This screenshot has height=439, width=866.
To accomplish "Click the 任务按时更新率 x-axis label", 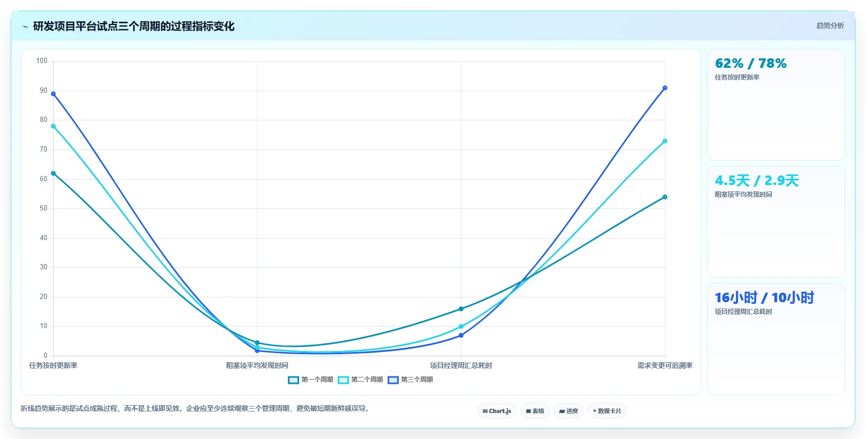I will 53,365.
